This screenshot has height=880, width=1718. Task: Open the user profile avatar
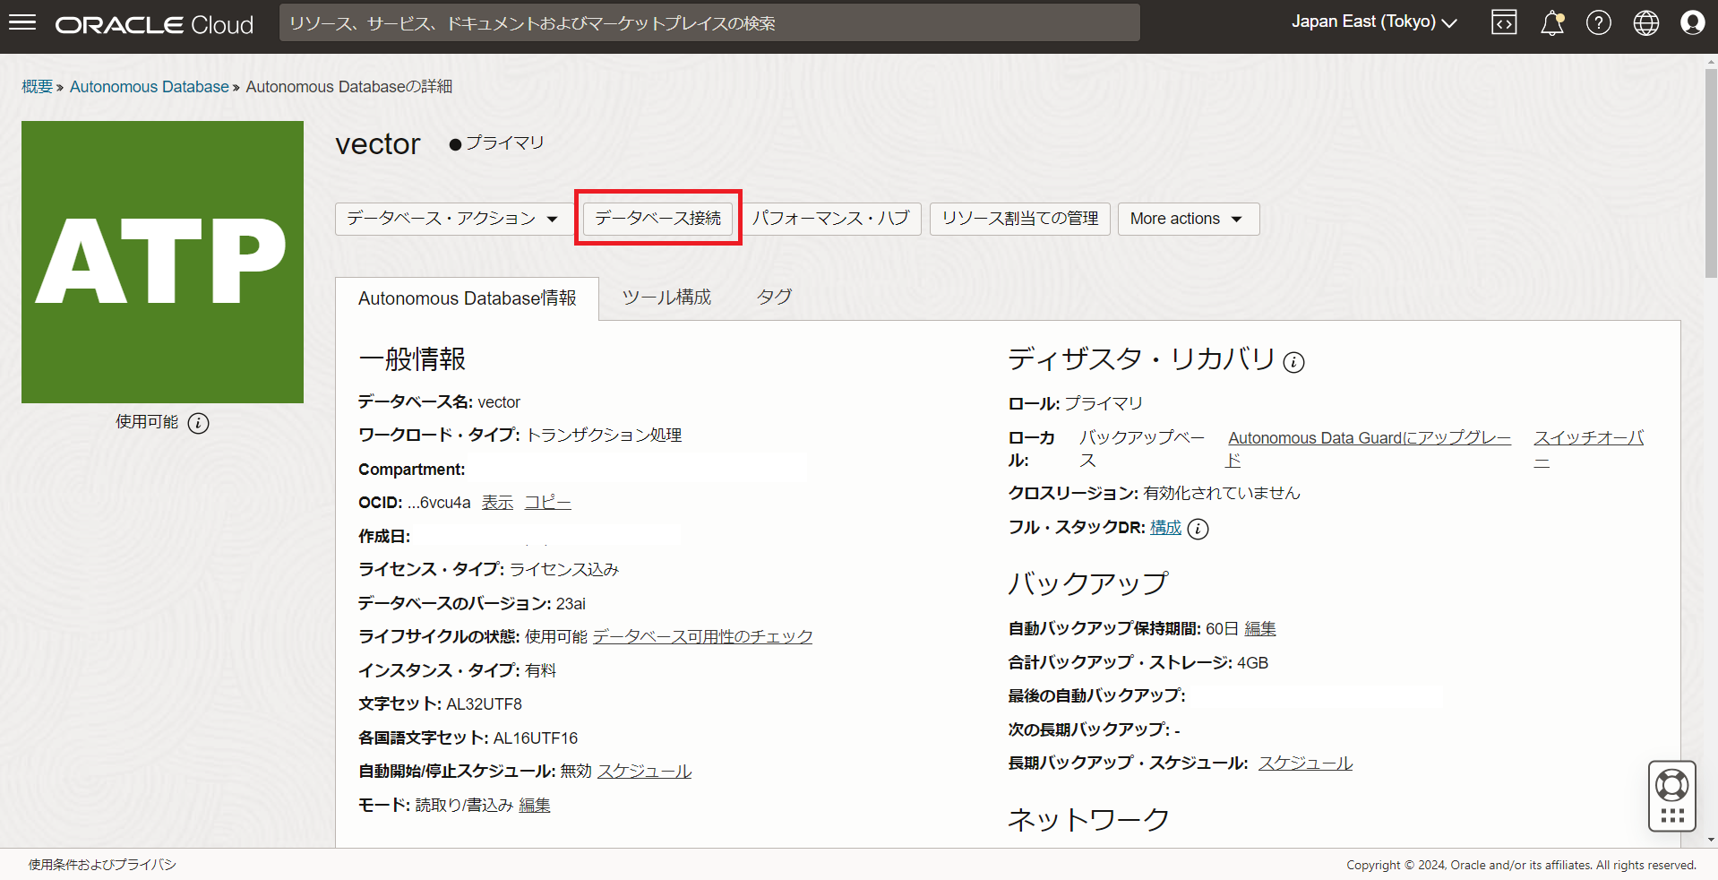[1692, 22]
